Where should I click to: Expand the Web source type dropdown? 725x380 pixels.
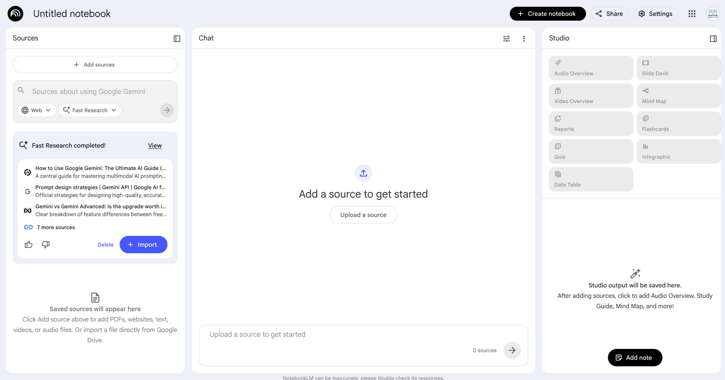36,110
